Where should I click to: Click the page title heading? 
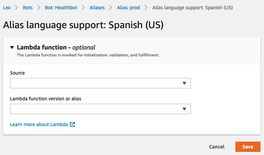click(x=83, y=25)
